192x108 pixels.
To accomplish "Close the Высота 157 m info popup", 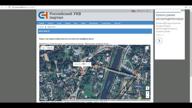I will (x=89, y=64).
